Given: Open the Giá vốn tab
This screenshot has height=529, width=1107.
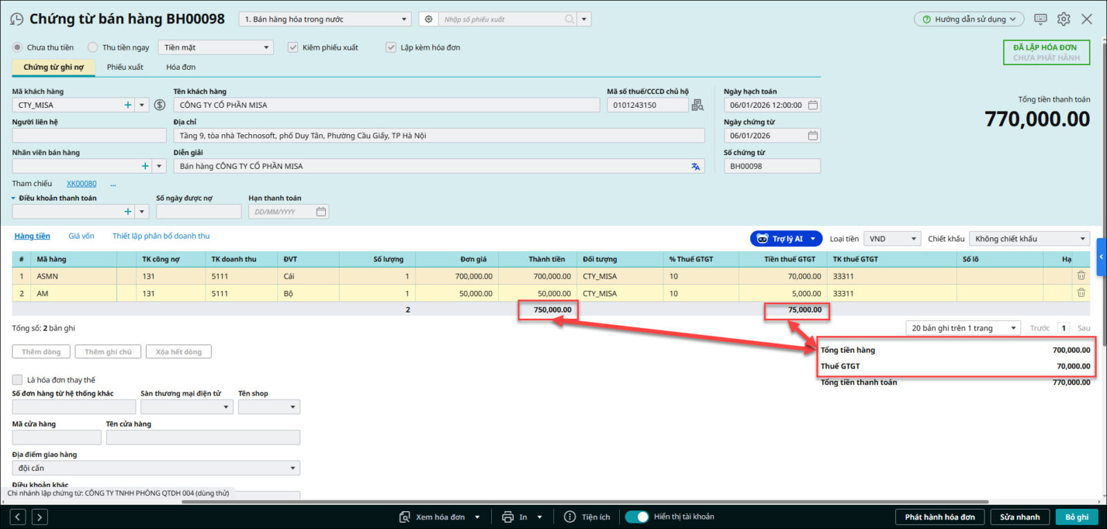Looking at the screenshot, I should click(x=81, y=236).
